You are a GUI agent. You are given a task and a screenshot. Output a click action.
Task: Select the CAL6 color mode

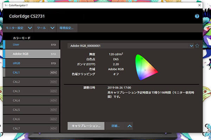point(31,119)
